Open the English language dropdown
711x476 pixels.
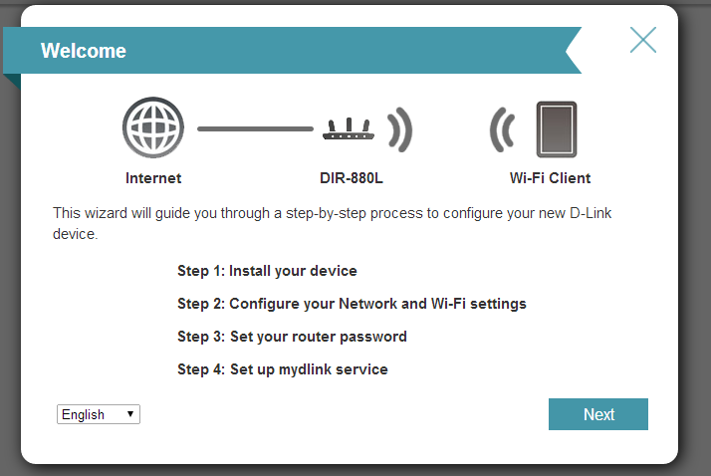pos(99,414)
